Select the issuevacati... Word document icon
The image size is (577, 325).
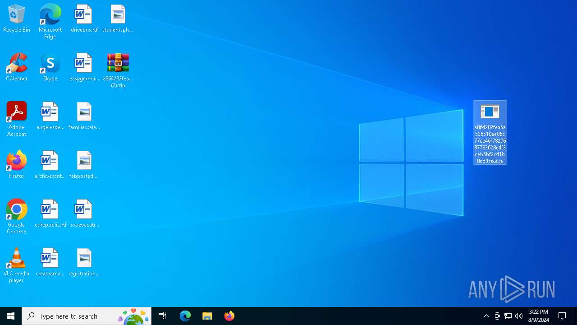coord(84,214)
